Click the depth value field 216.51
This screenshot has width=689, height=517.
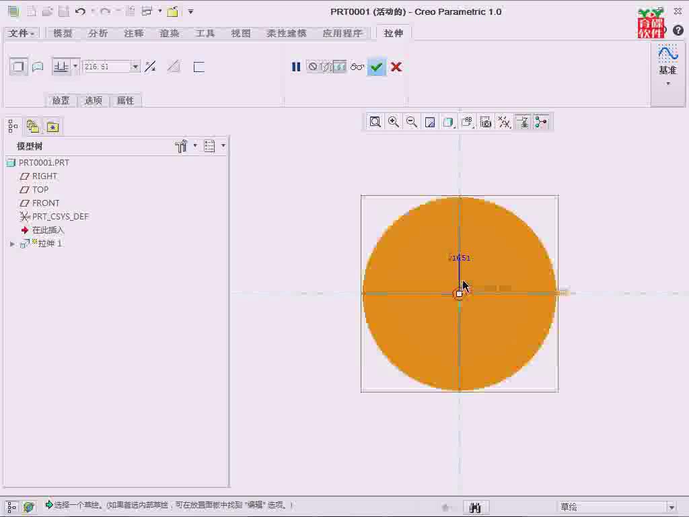[107, 67]
